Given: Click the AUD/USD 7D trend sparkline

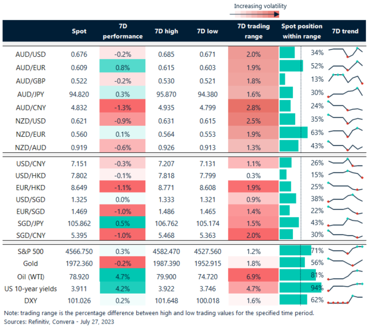Looking at the screenshot, I should (x=346, y=52).
